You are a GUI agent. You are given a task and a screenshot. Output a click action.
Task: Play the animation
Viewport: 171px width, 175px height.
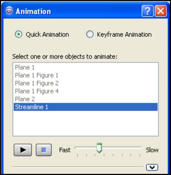(x=23, y=150)
